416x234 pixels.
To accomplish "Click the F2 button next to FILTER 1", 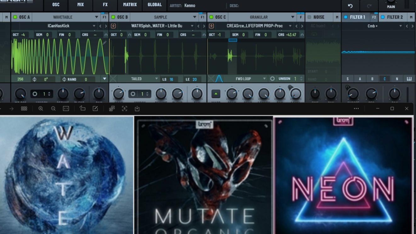I will pos(374,17).
